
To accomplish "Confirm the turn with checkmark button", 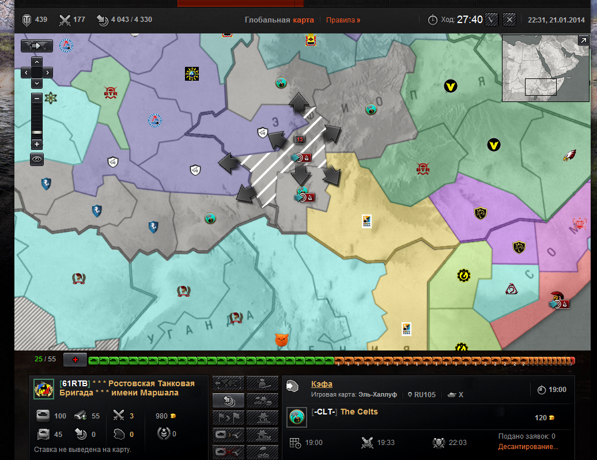I will tap(492, 20).
